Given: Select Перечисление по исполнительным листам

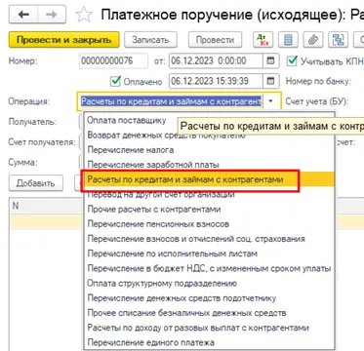Looking at the screenshot, I should click(x=210, y=253).
